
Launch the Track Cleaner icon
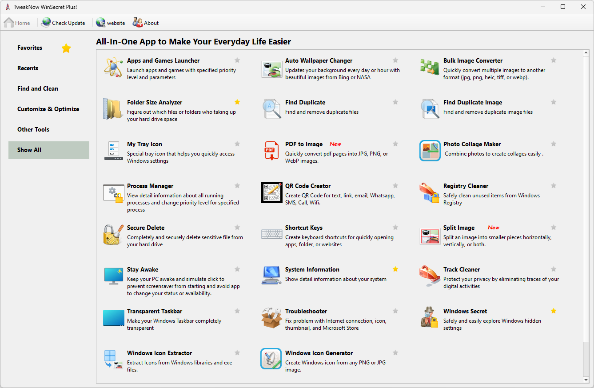coord(430,276)
